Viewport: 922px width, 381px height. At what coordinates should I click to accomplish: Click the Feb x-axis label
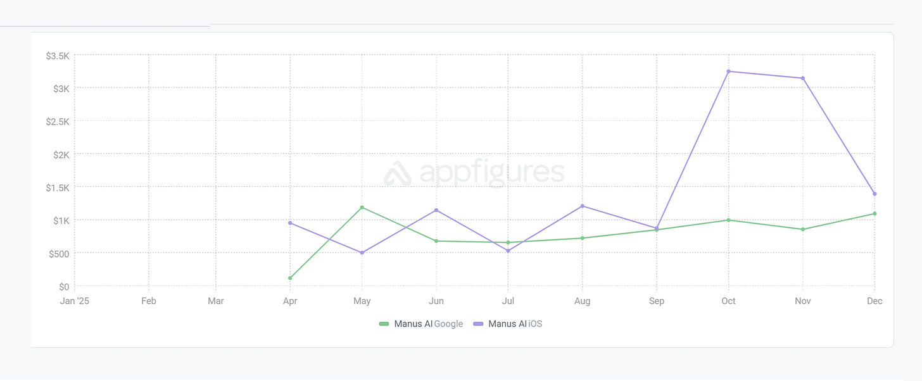tap(149, 301)
